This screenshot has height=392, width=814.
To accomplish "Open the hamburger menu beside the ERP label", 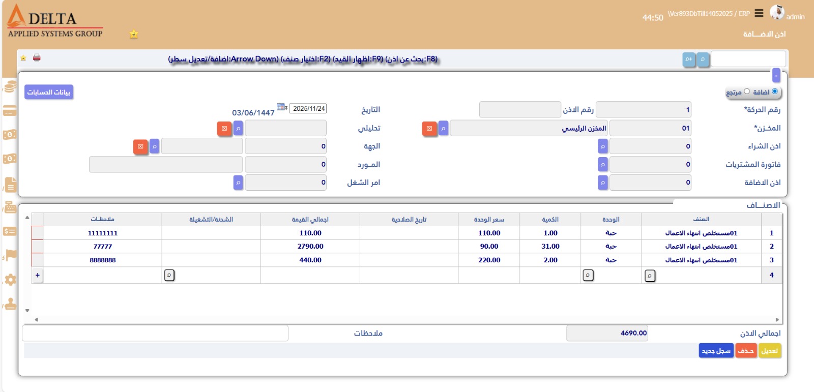I will 759,13.
